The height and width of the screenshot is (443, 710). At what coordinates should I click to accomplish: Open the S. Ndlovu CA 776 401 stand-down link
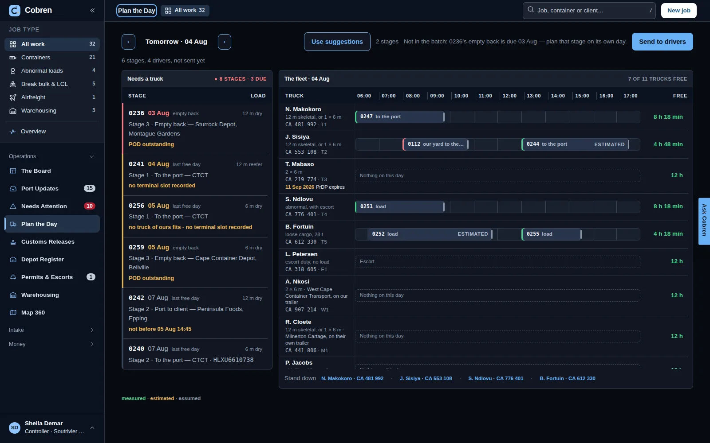click(x=496, y=379)
